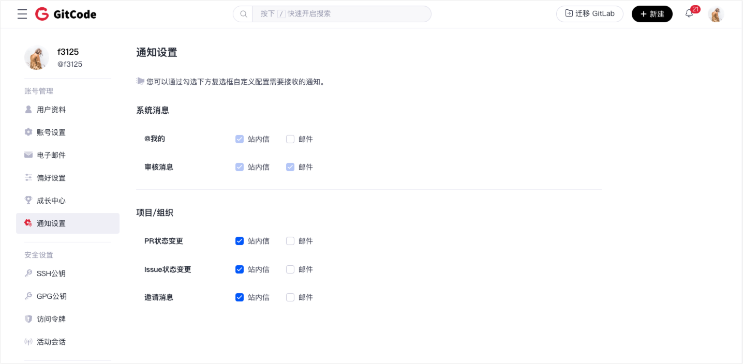Image resolution: width=743 pixels, height=364 pixels.
Task: Click the 成长中心 trophy icon
Action: pyautogui.click(x=28, y=201)
